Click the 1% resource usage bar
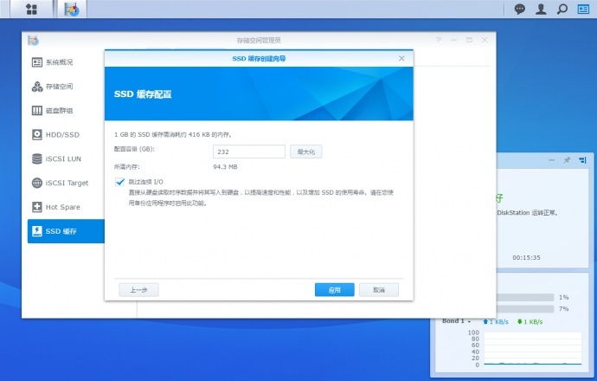This screenshot has height=381, width=597. pos(525,297)
